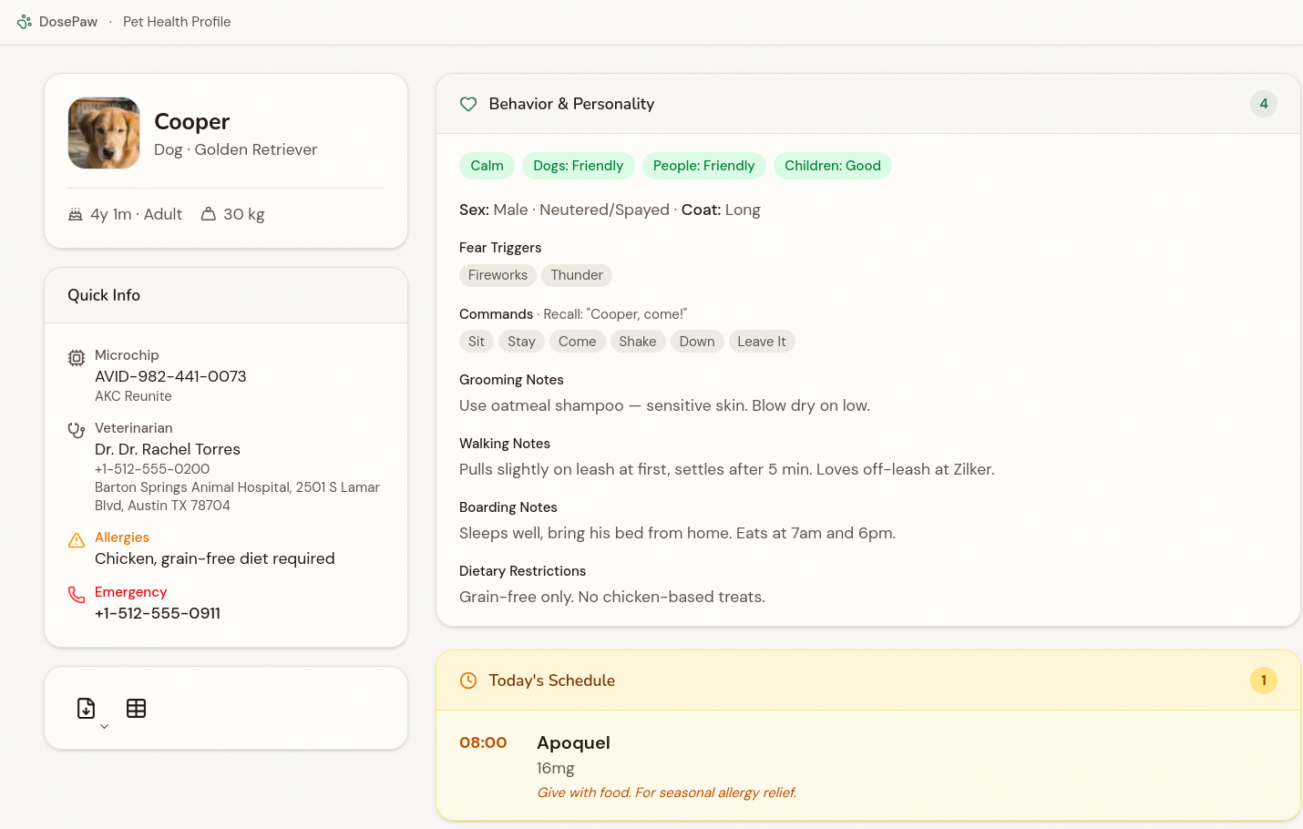This screenshot has width=1303, height=829.
Task: Click the Allergies warning triangle icon
Action: pos(77,540)
